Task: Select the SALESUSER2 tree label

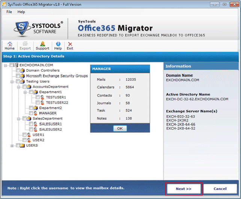Action: coord(51,129)
